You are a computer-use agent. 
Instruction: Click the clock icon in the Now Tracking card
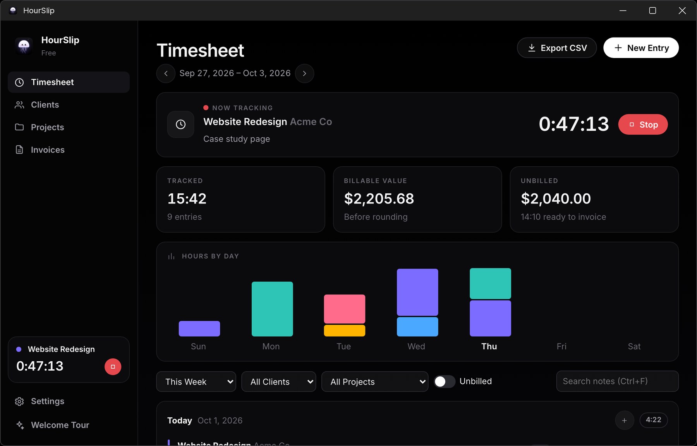[x=180, y=124]
